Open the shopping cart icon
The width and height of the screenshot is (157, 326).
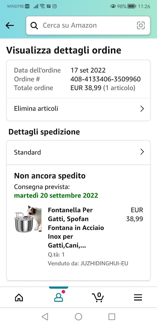tap(98, 297)
